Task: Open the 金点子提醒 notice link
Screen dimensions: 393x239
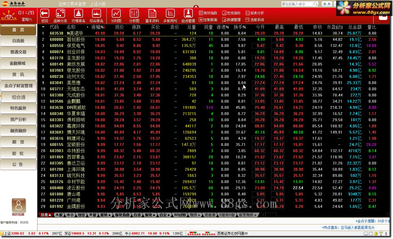Action: tap(373, 221)
